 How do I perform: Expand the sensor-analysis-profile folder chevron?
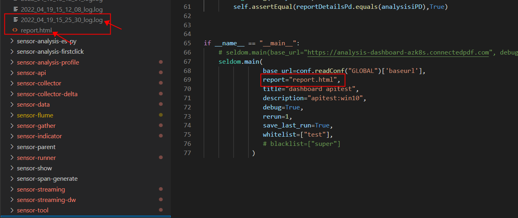[x=12, y=62]
